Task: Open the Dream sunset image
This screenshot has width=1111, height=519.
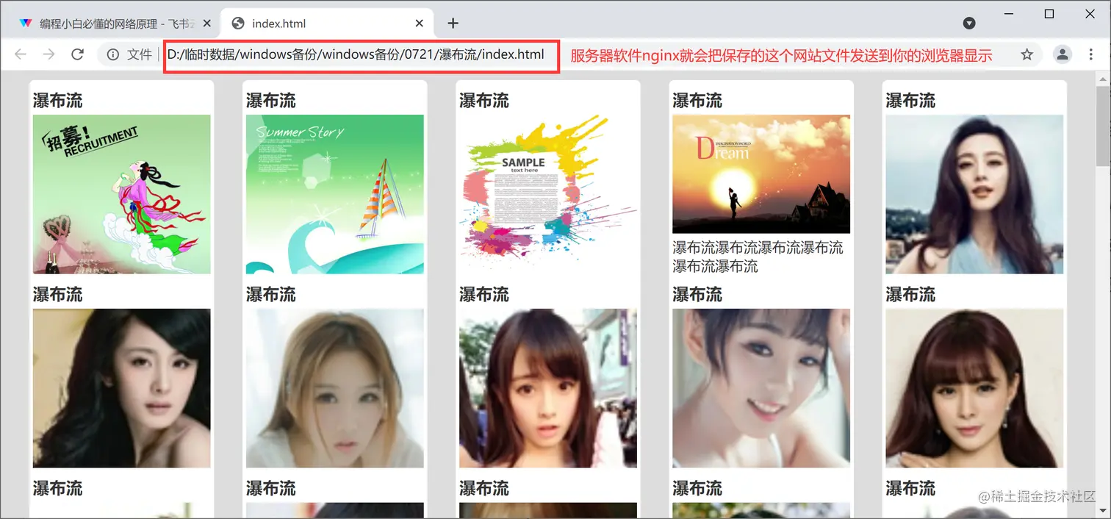Action: point(761,174)
